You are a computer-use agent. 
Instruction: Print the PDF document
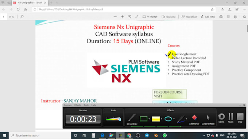coord(221,17)
